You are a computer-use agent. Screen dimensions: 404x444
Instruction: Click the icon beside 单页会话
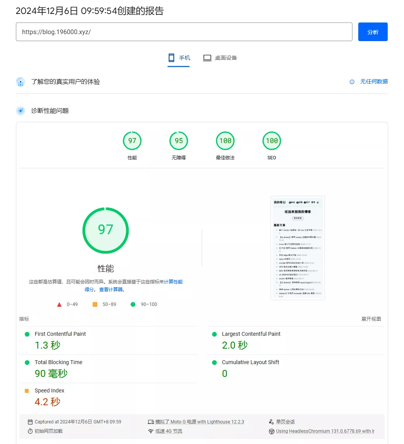271,422
